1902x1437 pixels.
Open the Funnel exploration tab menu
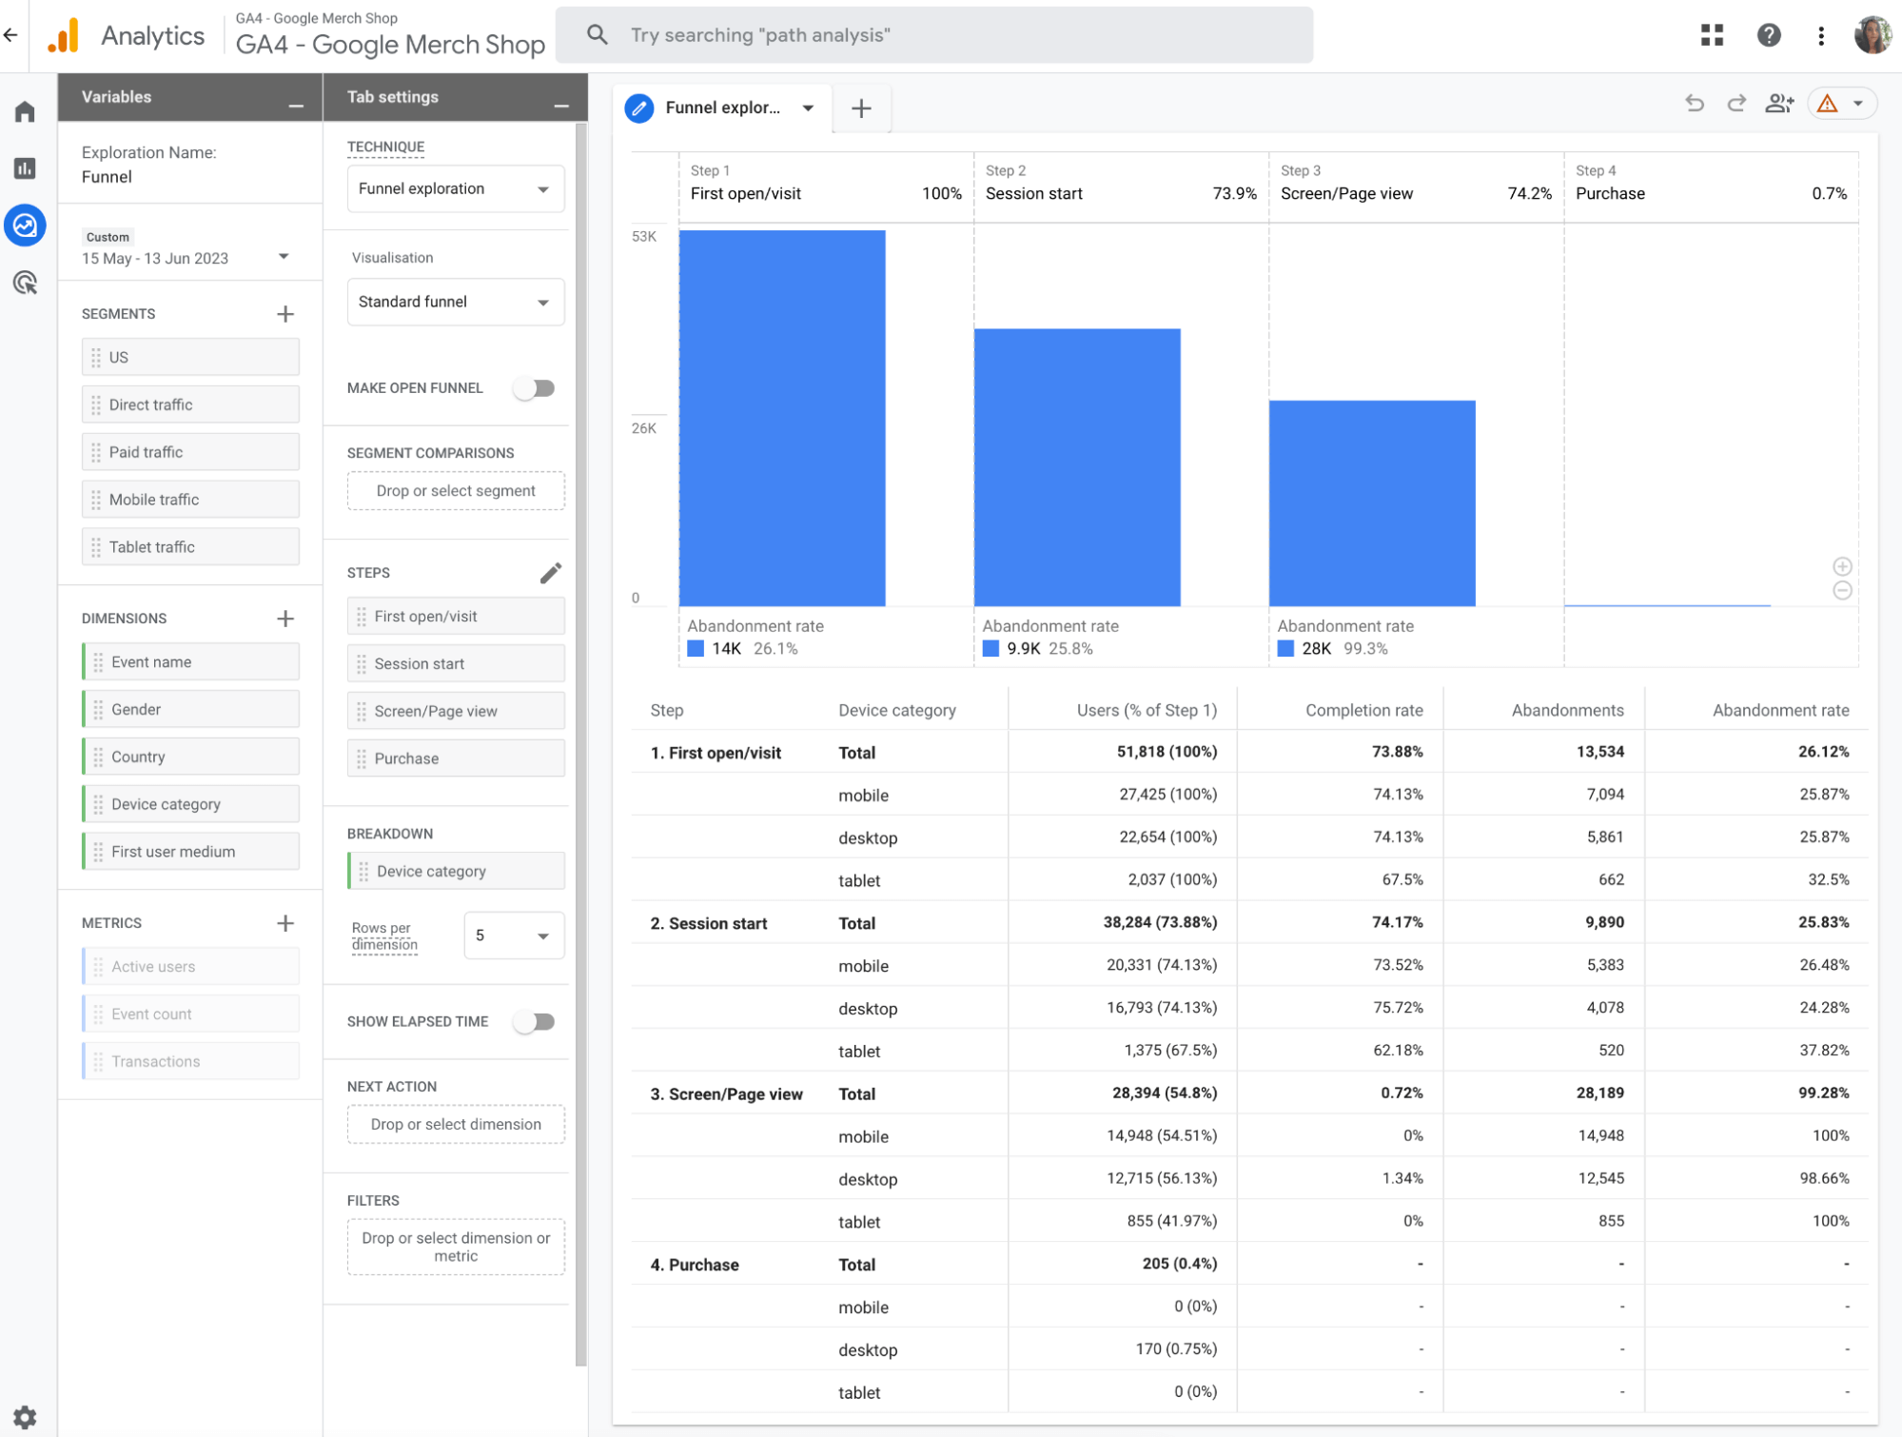coord(808,108)
